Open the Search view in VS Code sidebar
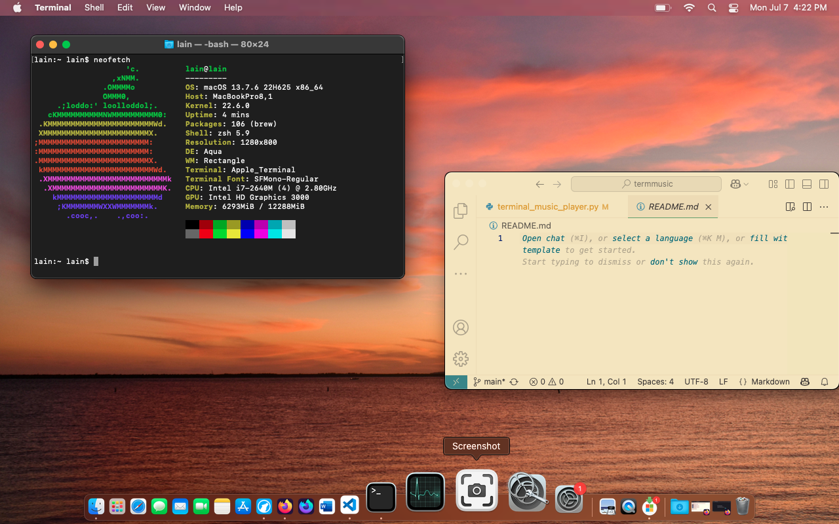 coord(461,242)
